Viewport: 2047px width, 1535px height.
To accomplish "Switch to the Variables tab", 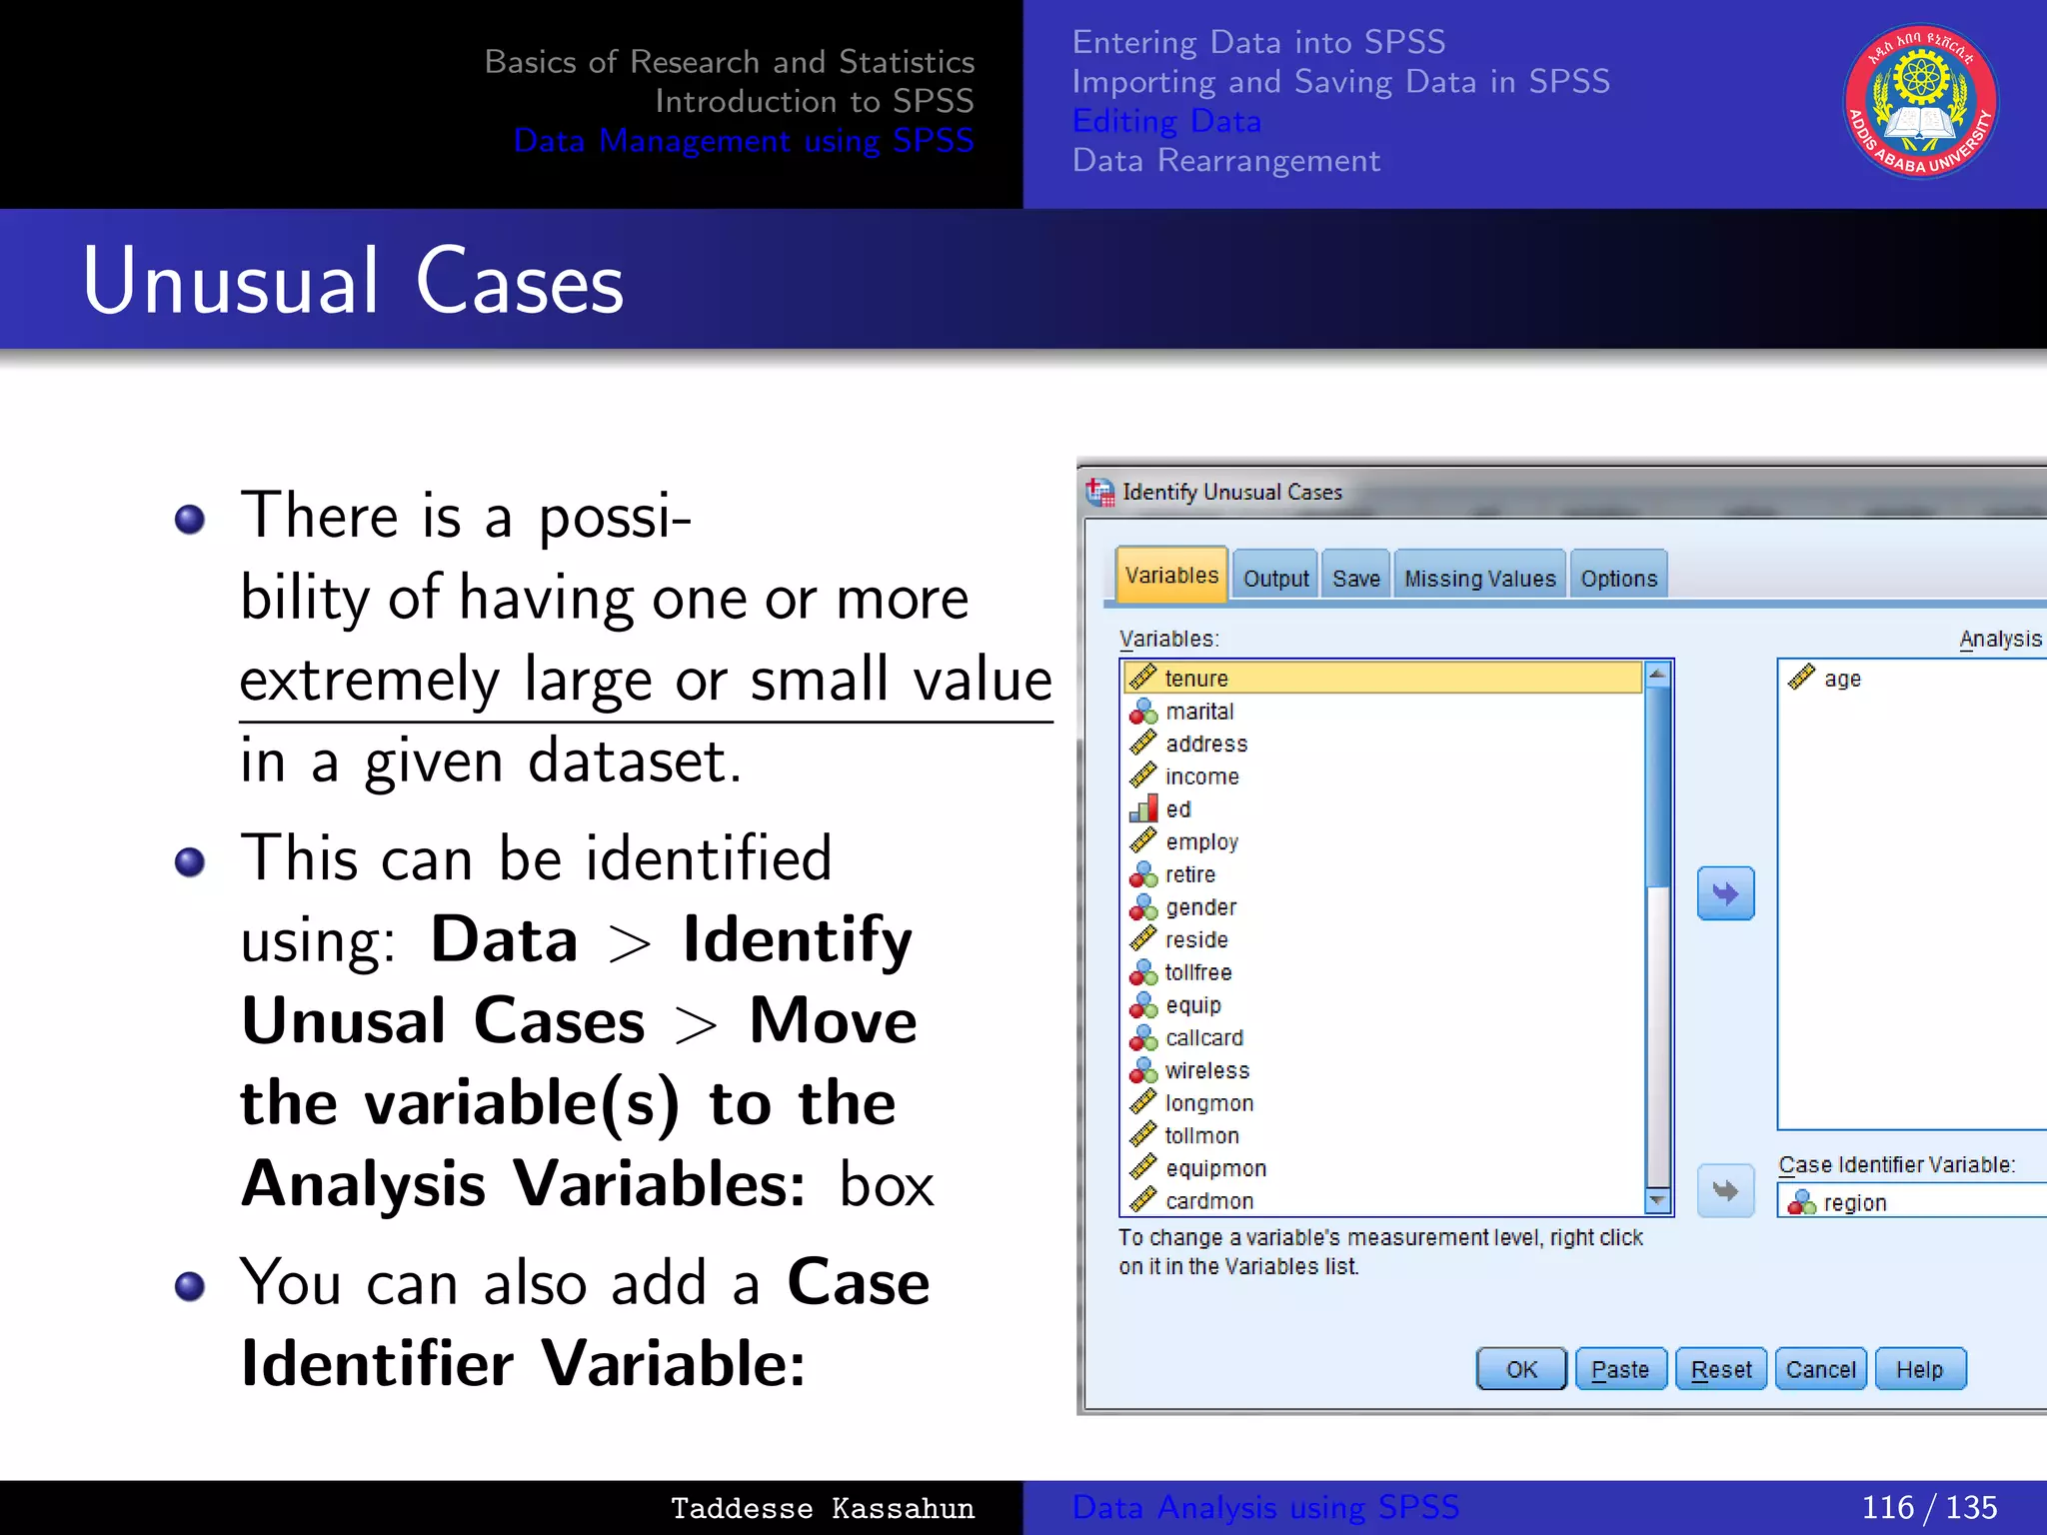I will pos(1171,575).
